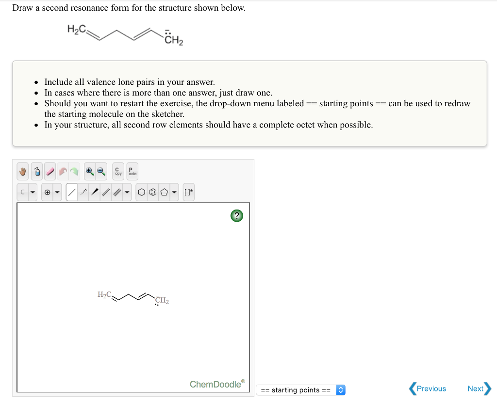Click the Copy button
The height and width of the screenshot is (405, 497).
tap(118, 172)
